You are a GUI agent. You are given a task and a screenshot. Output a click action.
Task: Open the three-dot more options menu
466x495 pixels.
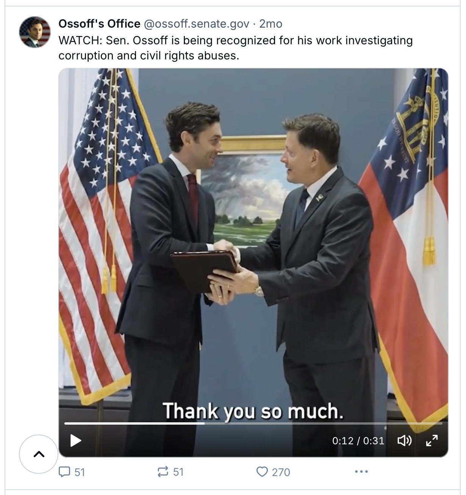361,472
